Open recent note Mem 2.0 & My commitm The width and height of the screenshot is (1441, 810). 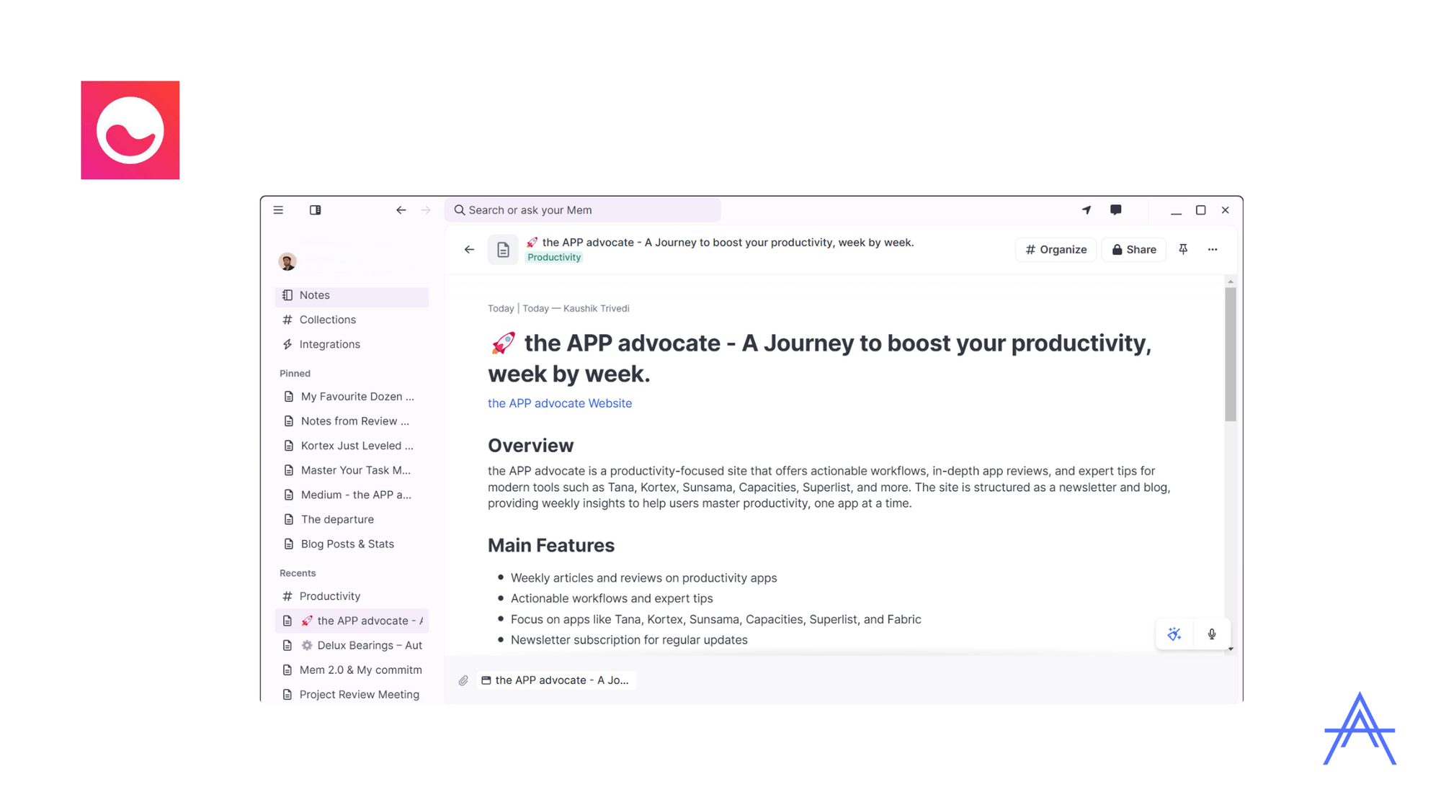coord(352,670)
